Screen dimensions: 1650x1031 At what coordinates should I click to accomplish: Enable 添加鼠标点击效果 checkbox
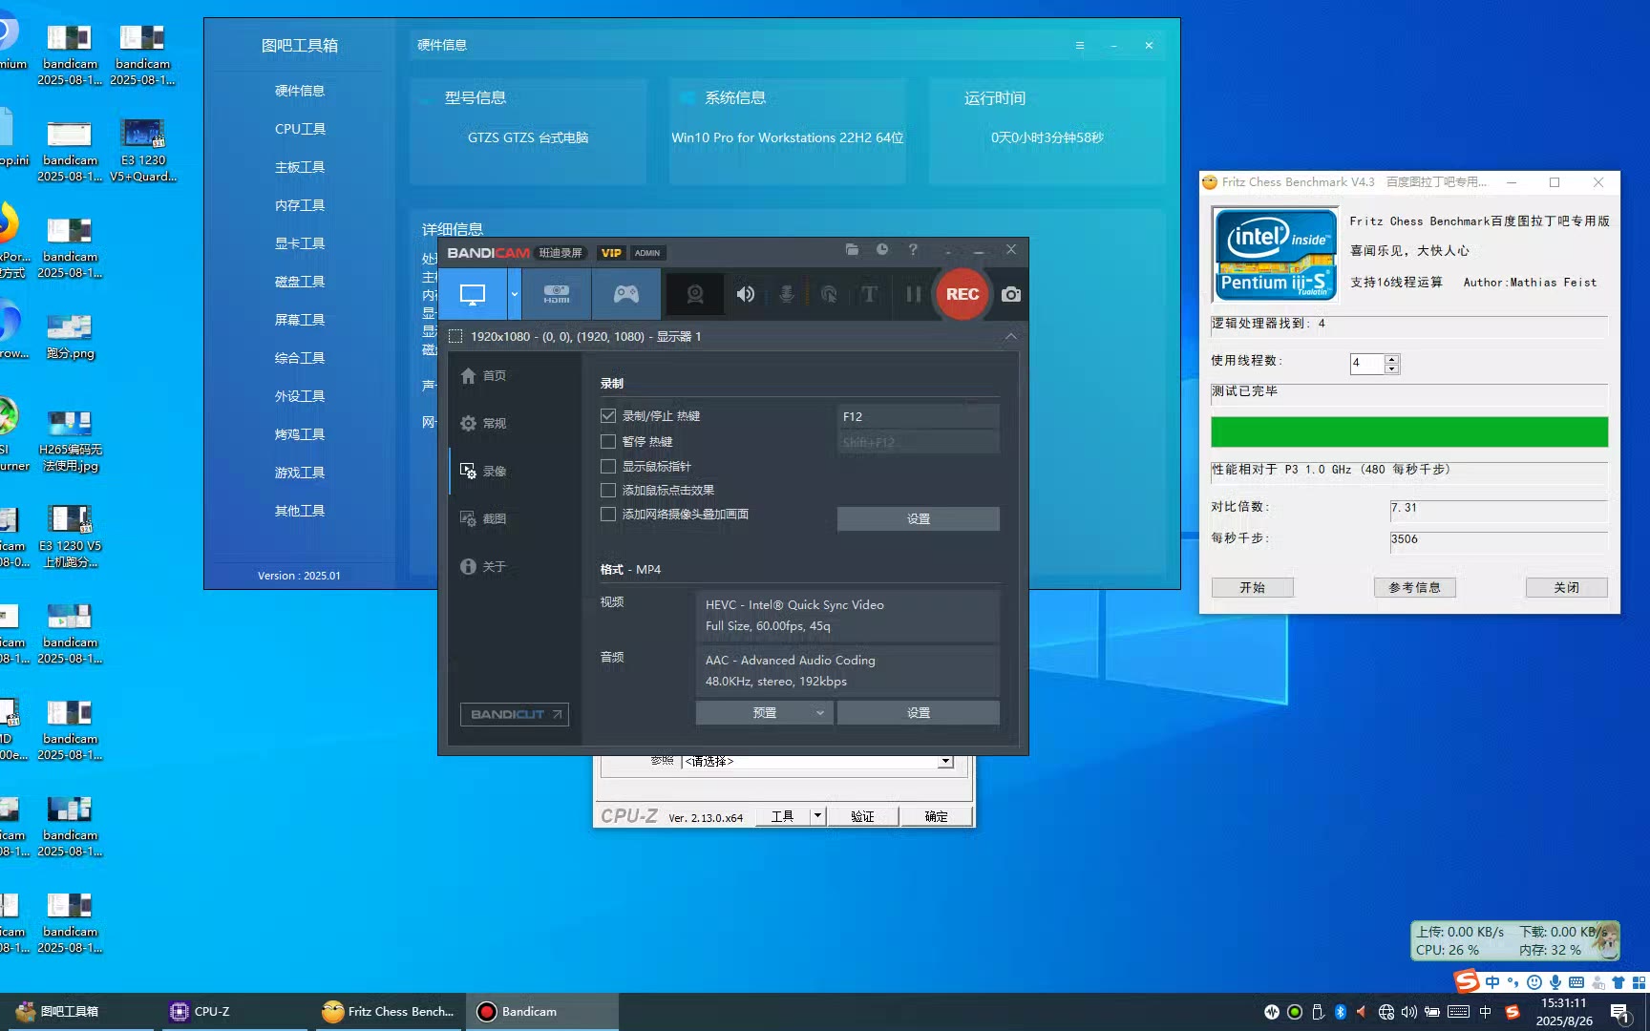point(608,491)
